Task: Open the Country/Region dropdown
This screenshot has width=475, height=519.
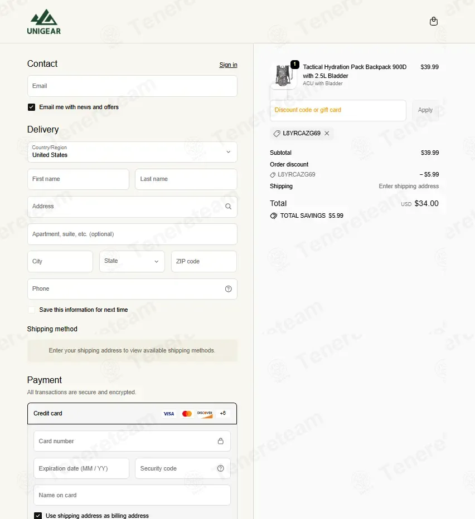Action: click(132, 152)
